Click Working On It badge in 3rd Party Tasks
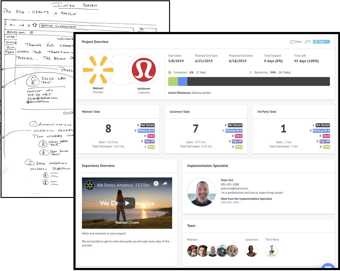The image size is (340, 271). (321, 131)
